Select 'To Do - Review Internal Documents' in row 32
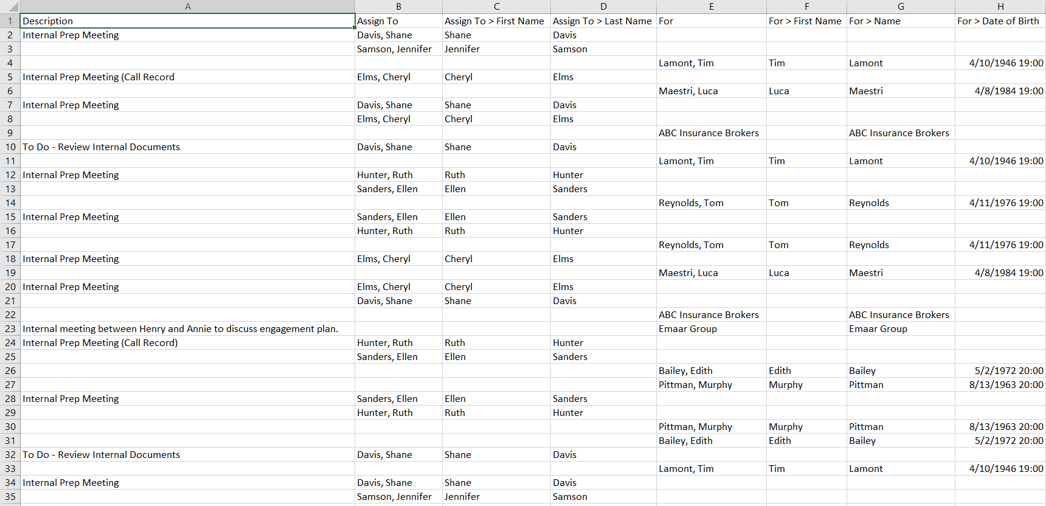This screenshot has height=506, width=1046. (101, 455)
